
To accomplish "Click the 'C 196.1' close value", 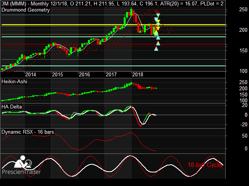I will pos(149,3).
